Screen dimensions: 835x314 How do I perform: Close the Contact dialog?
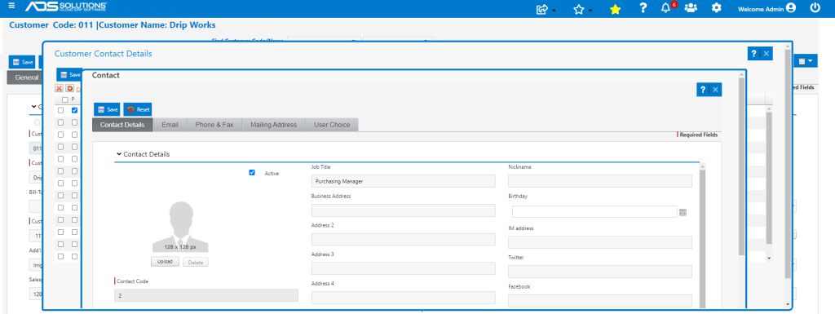coord(716,90)
